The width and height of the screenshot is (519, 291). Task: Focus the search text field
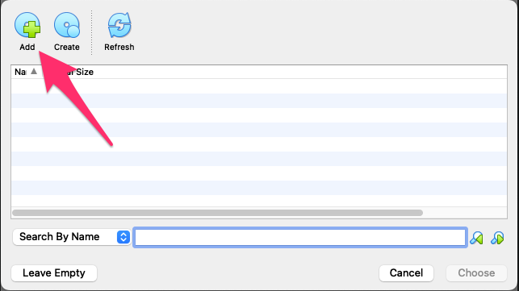click(x=300, y=237)
